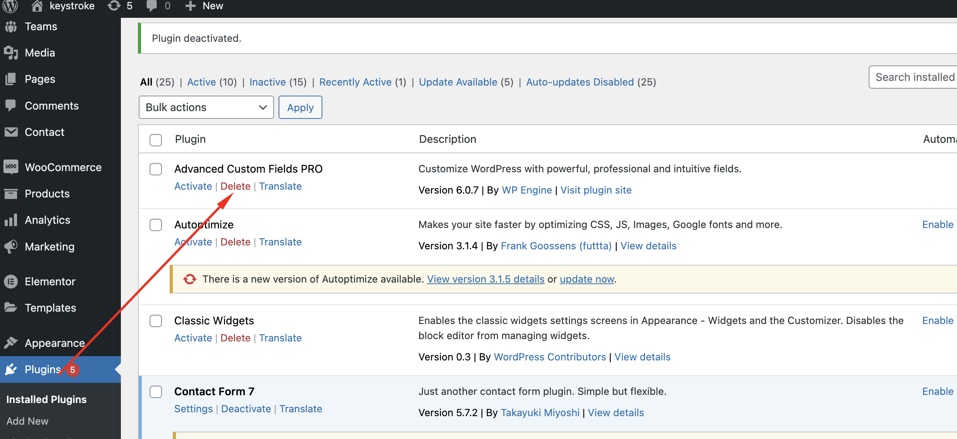
Task: Go to Add New plugin submenu
Action: (28, 421)
